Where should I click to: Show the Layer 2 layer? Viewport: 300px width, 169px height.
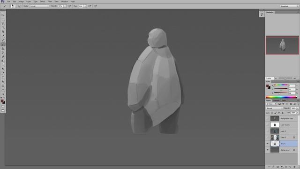(268, 131)
